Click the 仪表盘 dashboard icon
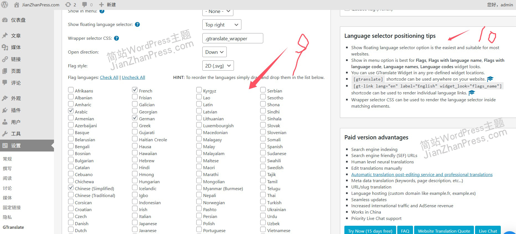 click(x=5, y=20)
